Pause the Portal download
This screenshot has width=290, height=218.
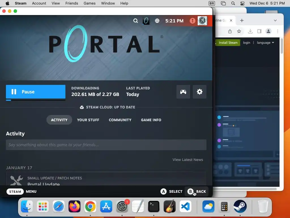pyautogui.click(x=35, y=92)
